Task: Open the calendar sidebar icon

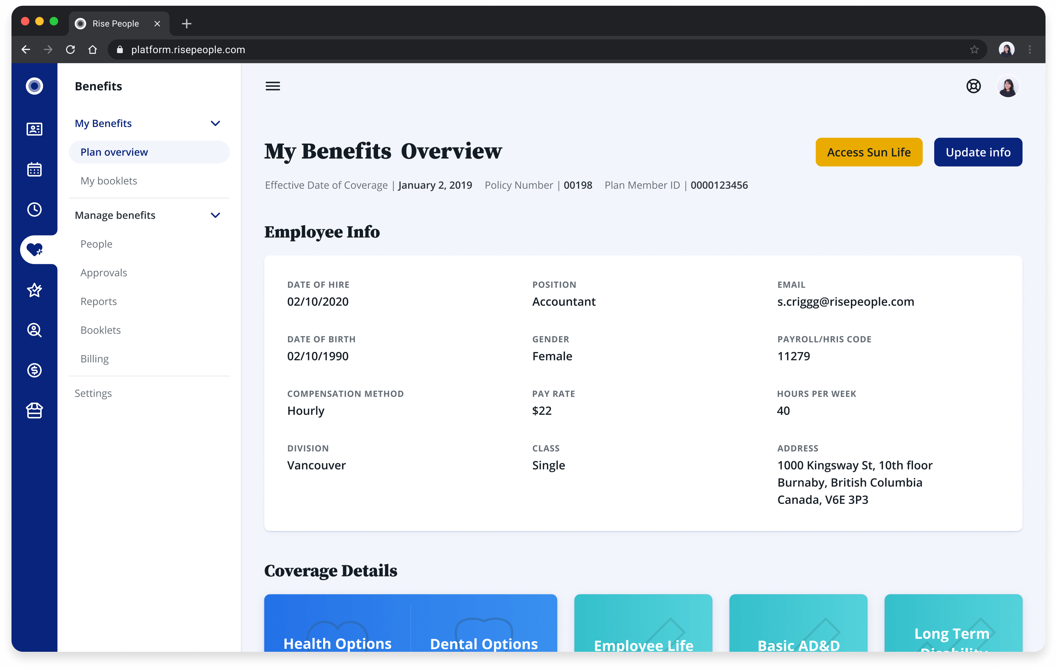Action: pos(34,169)
